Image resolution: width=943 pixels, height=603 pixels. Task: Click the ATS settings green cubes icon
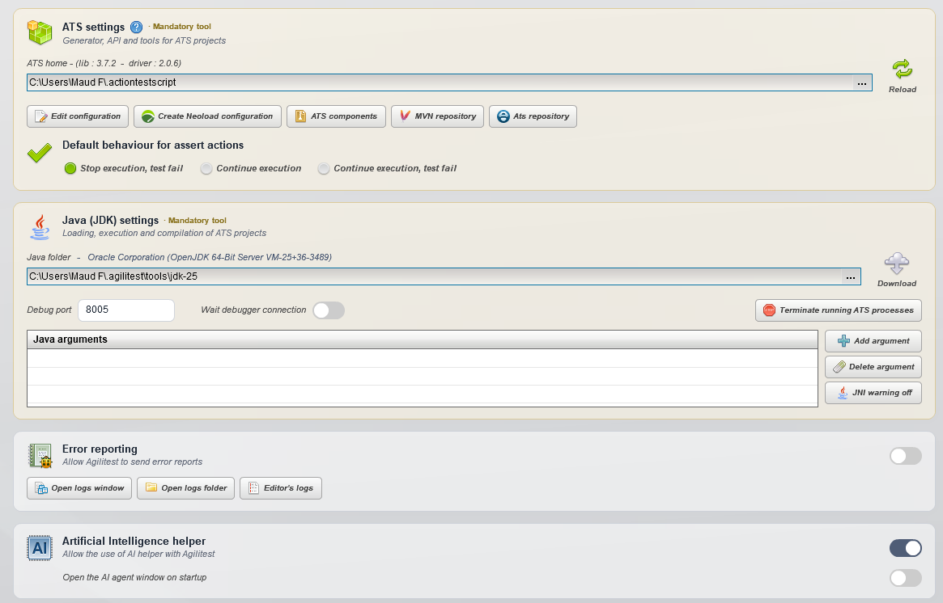(40, 32)
